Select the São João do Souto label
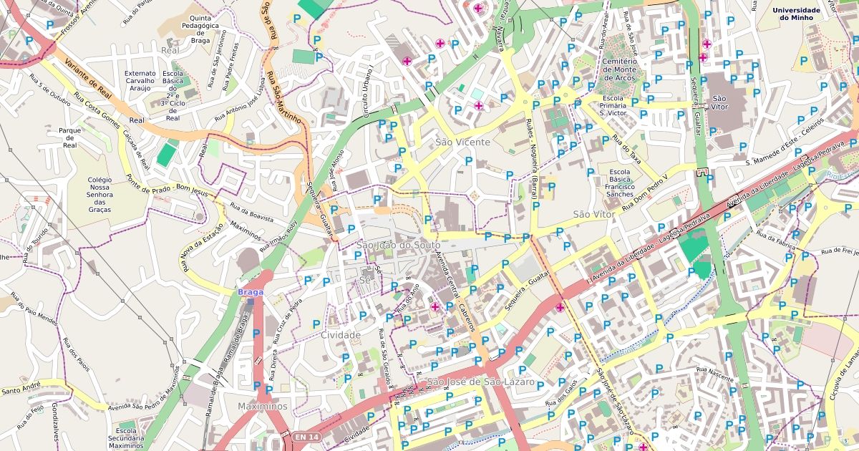This screenshot has height=451, width=859. [x=399, y=246]
